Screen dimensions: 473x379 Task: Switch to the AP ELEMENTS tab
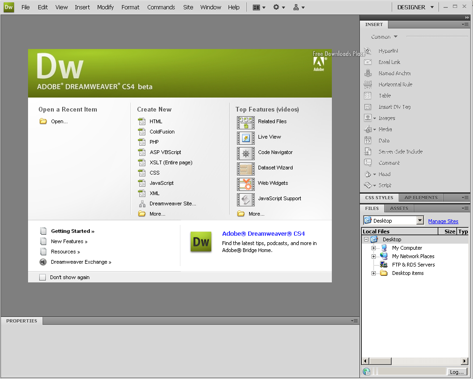pos(421,197)
